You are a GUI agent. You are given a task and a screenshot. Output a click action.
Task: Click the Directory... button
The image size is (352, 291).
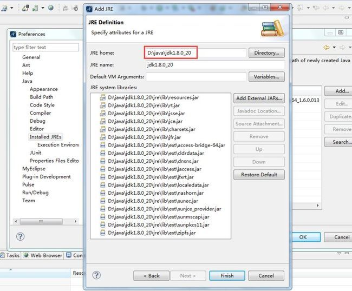(266, 53)
